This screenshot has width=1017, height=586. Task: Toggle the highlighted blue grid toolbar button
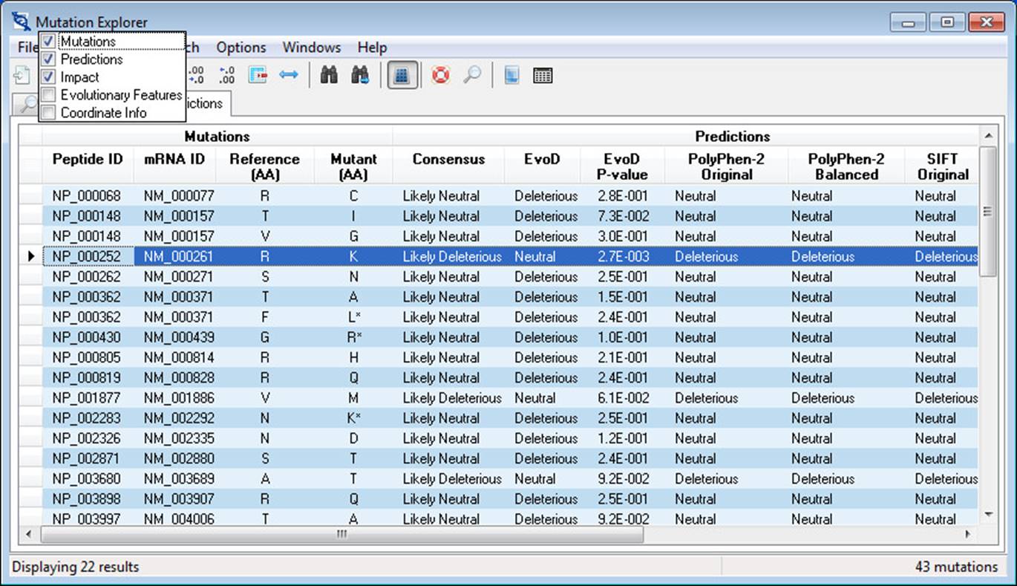click(x=402, y=76)
